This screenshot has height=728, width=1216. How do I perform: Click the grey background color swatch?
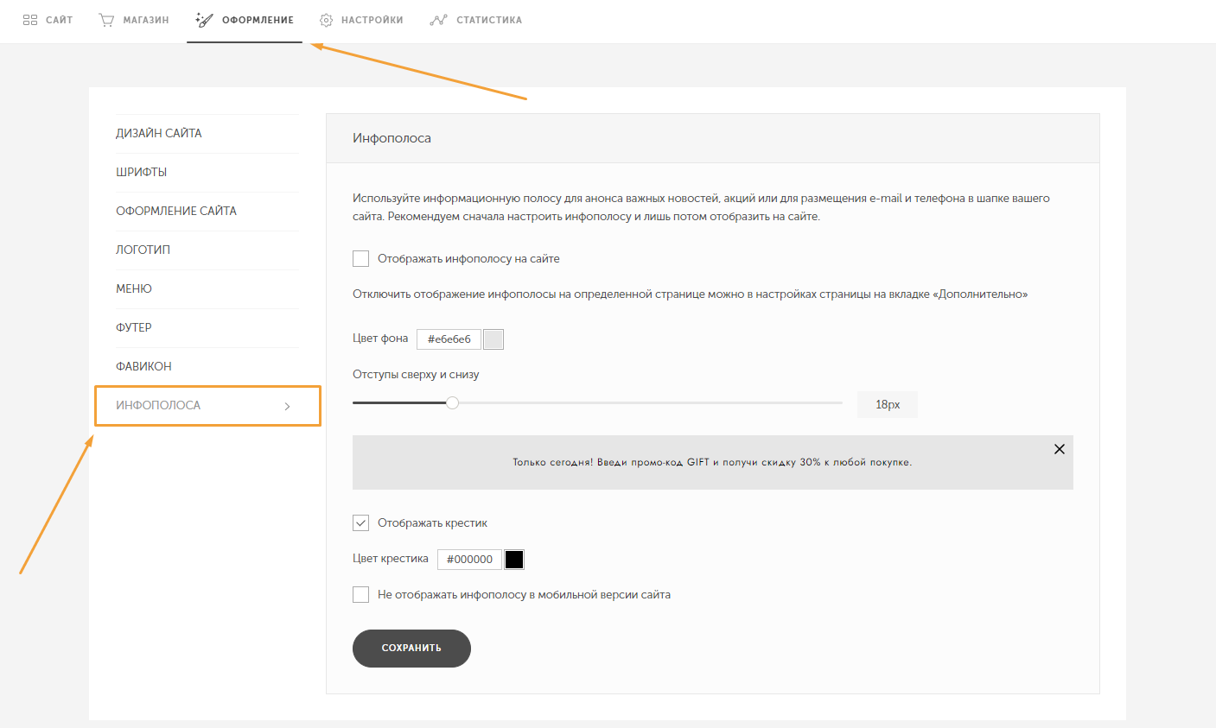tap(493, 339)
